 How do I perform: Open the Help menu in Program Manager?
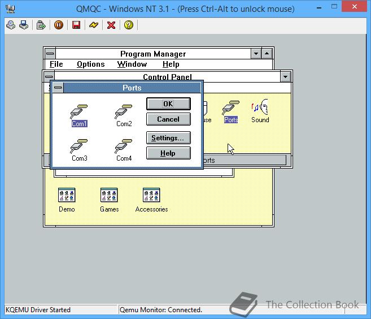click(171, 64)
